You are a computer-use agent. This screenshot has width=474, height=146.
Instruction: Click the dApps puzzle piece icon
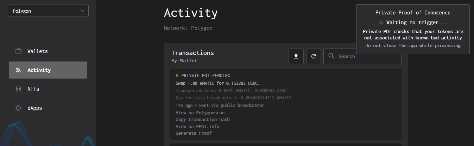click(19, 108)
